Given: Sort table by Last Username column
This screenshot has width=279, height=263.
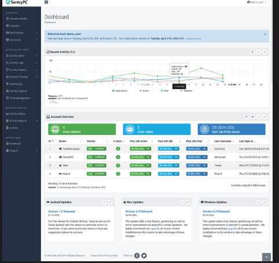Looking at the screenshot, I should 224,141.
